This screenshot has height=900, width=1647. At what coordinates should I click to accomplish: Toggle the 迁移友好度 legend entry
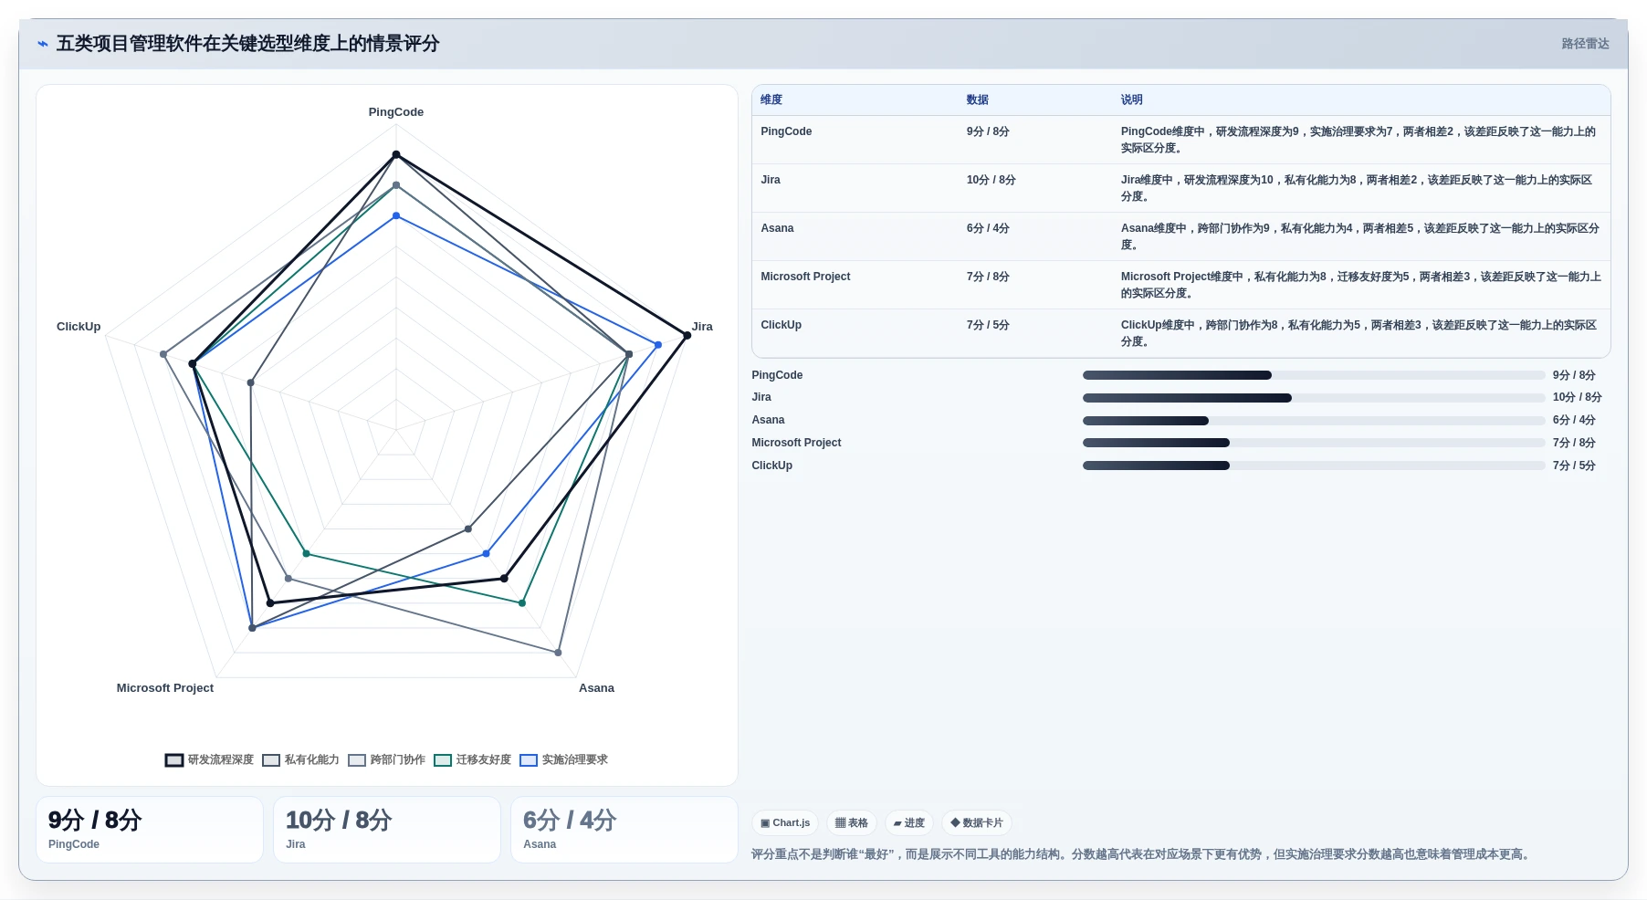[x=472, y=759]
